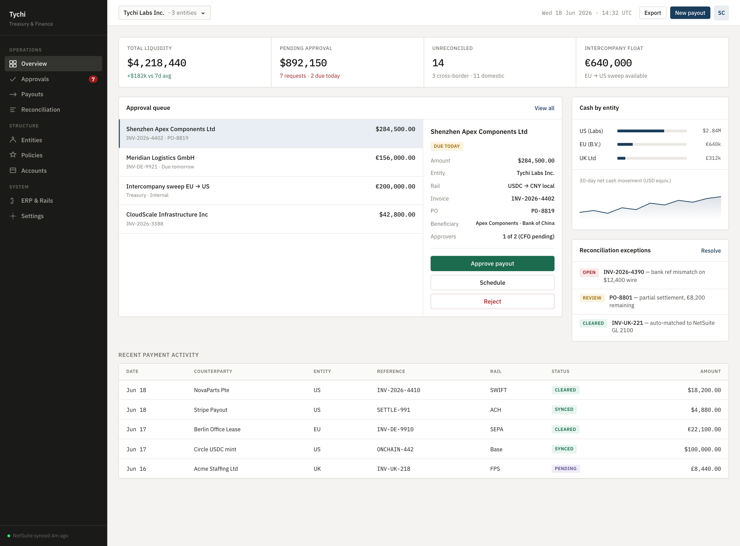Open ERP & Rails in the sidebar

pyautogui.click(x=54, y=201)
